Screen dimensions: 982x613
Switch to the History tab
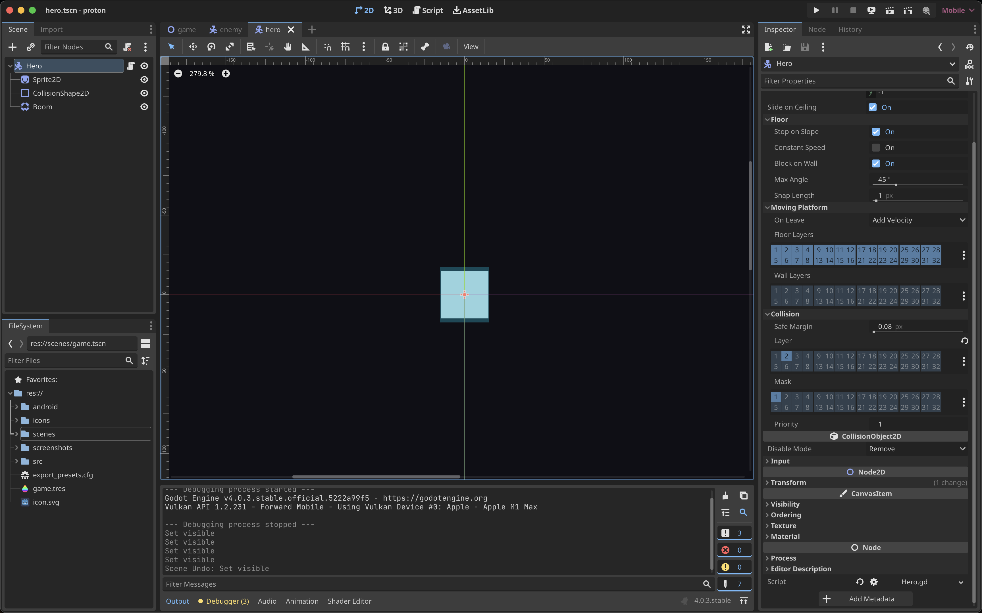click(x=850, y=29)
